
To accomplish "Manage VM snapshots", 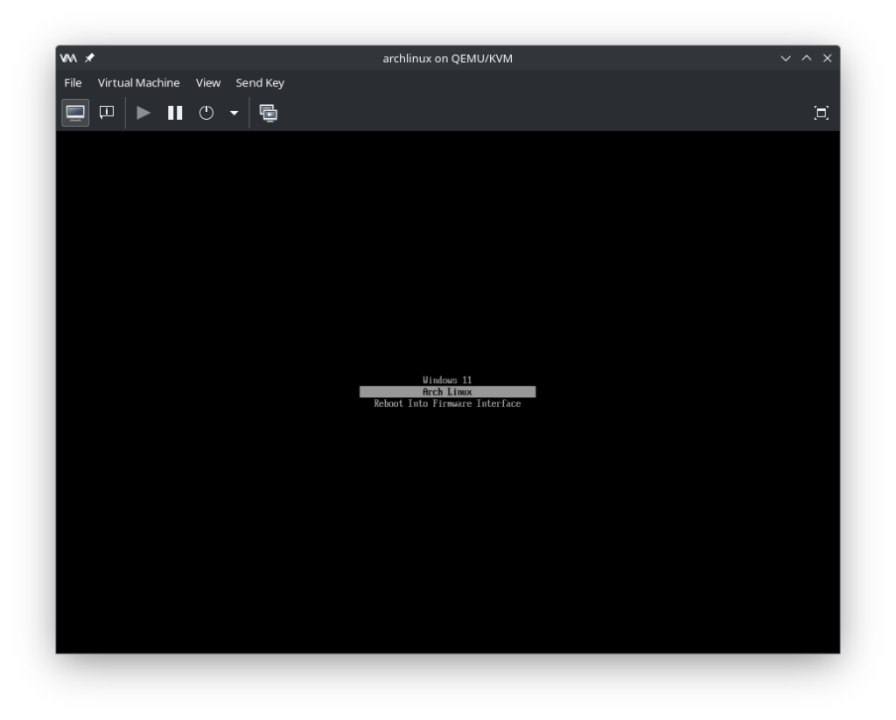I will point(268,113).
